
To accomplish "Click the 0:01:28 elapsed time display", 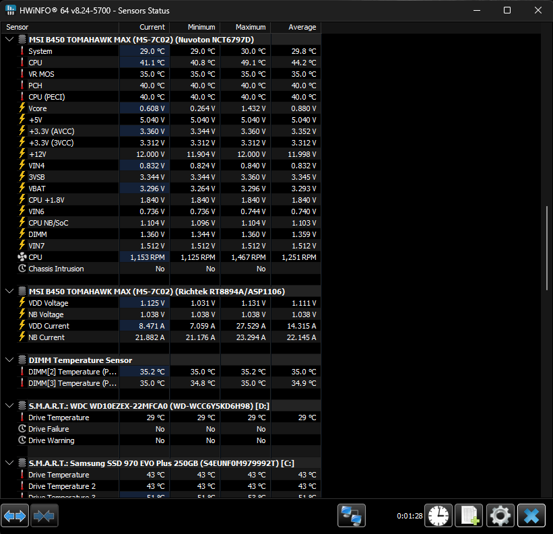I will (410, 516).
